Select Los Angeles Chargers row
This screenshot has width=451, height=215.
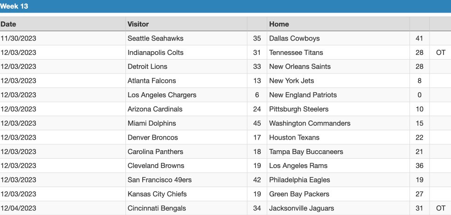(226, 95)
